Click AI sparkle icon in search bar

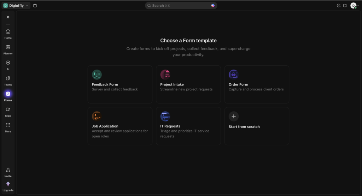tap(212, 6)
